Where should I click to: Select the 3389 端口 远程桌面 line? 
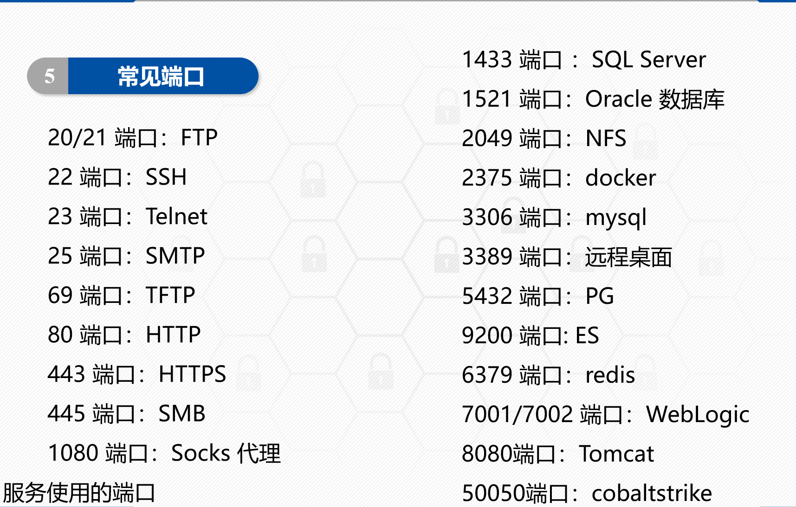567,257
